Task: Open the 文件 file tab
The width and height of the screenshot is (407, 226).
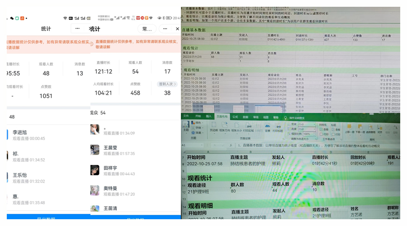Action: click(x=186, y=116)
